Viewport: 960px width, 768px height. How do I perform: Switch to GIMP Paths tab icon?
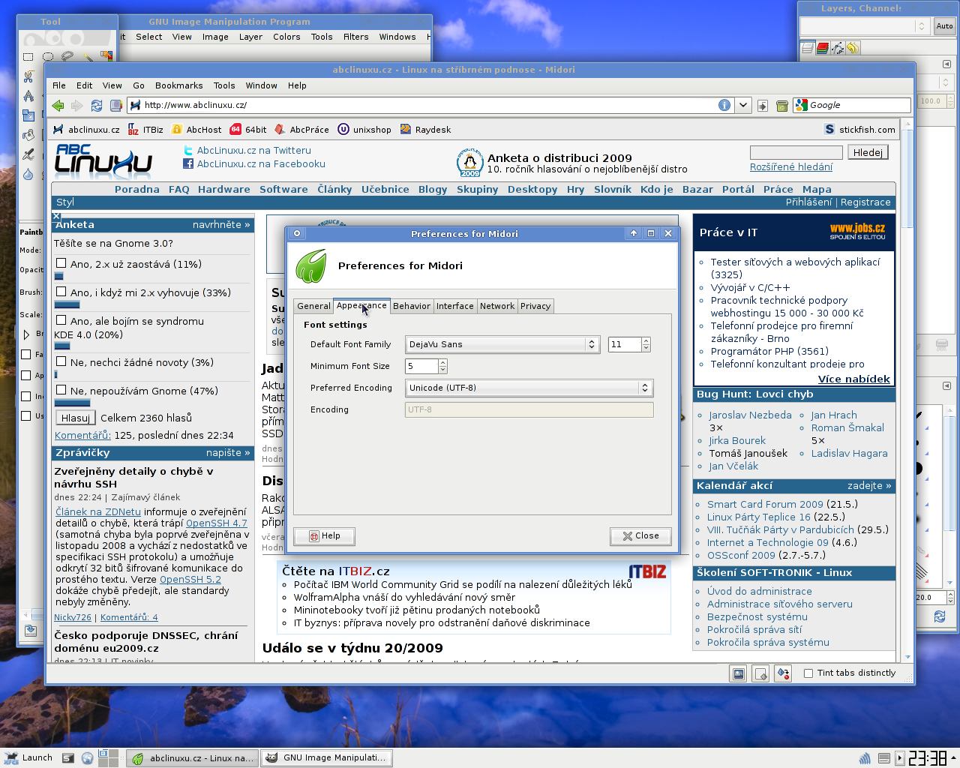click(838, 48)
